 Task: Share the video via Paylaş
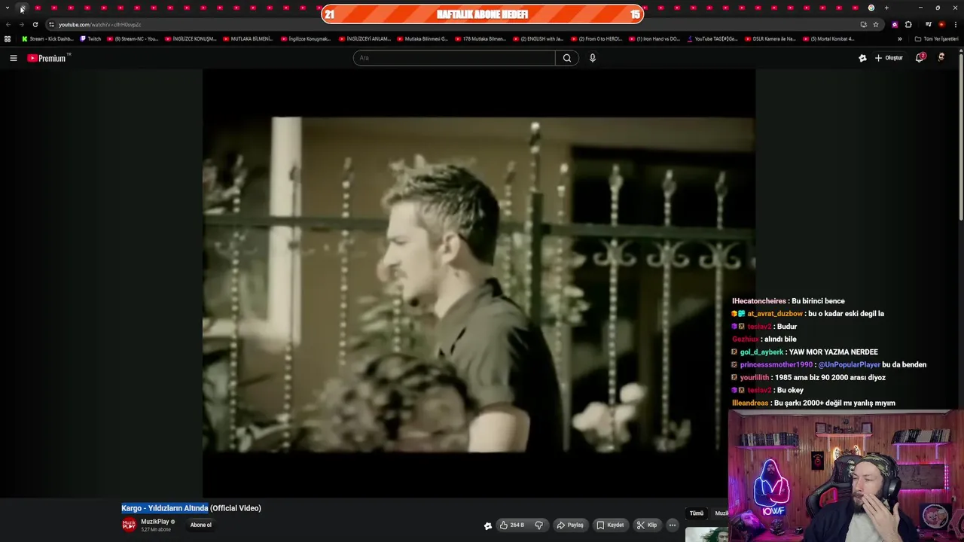[x=570, y=525]
